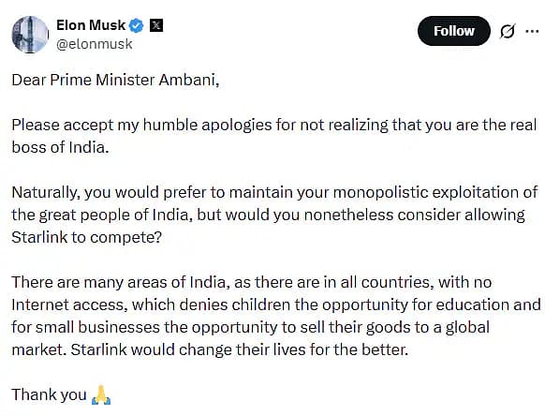Screen dimensions: 545x416
Task: Click the 'Dear Prime Minister Ambani' line
Action: [115, 80]
